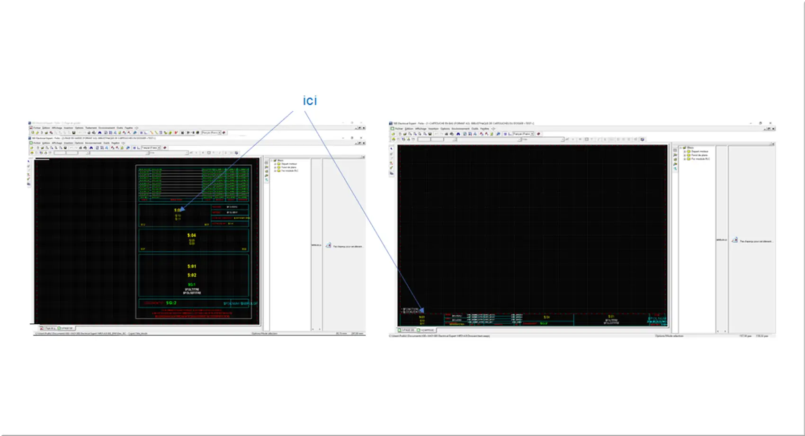Collapse the Blocs root node in the left window tree
Image resolution: width=805 pixels, height=436 pixels.
(272, 160)
